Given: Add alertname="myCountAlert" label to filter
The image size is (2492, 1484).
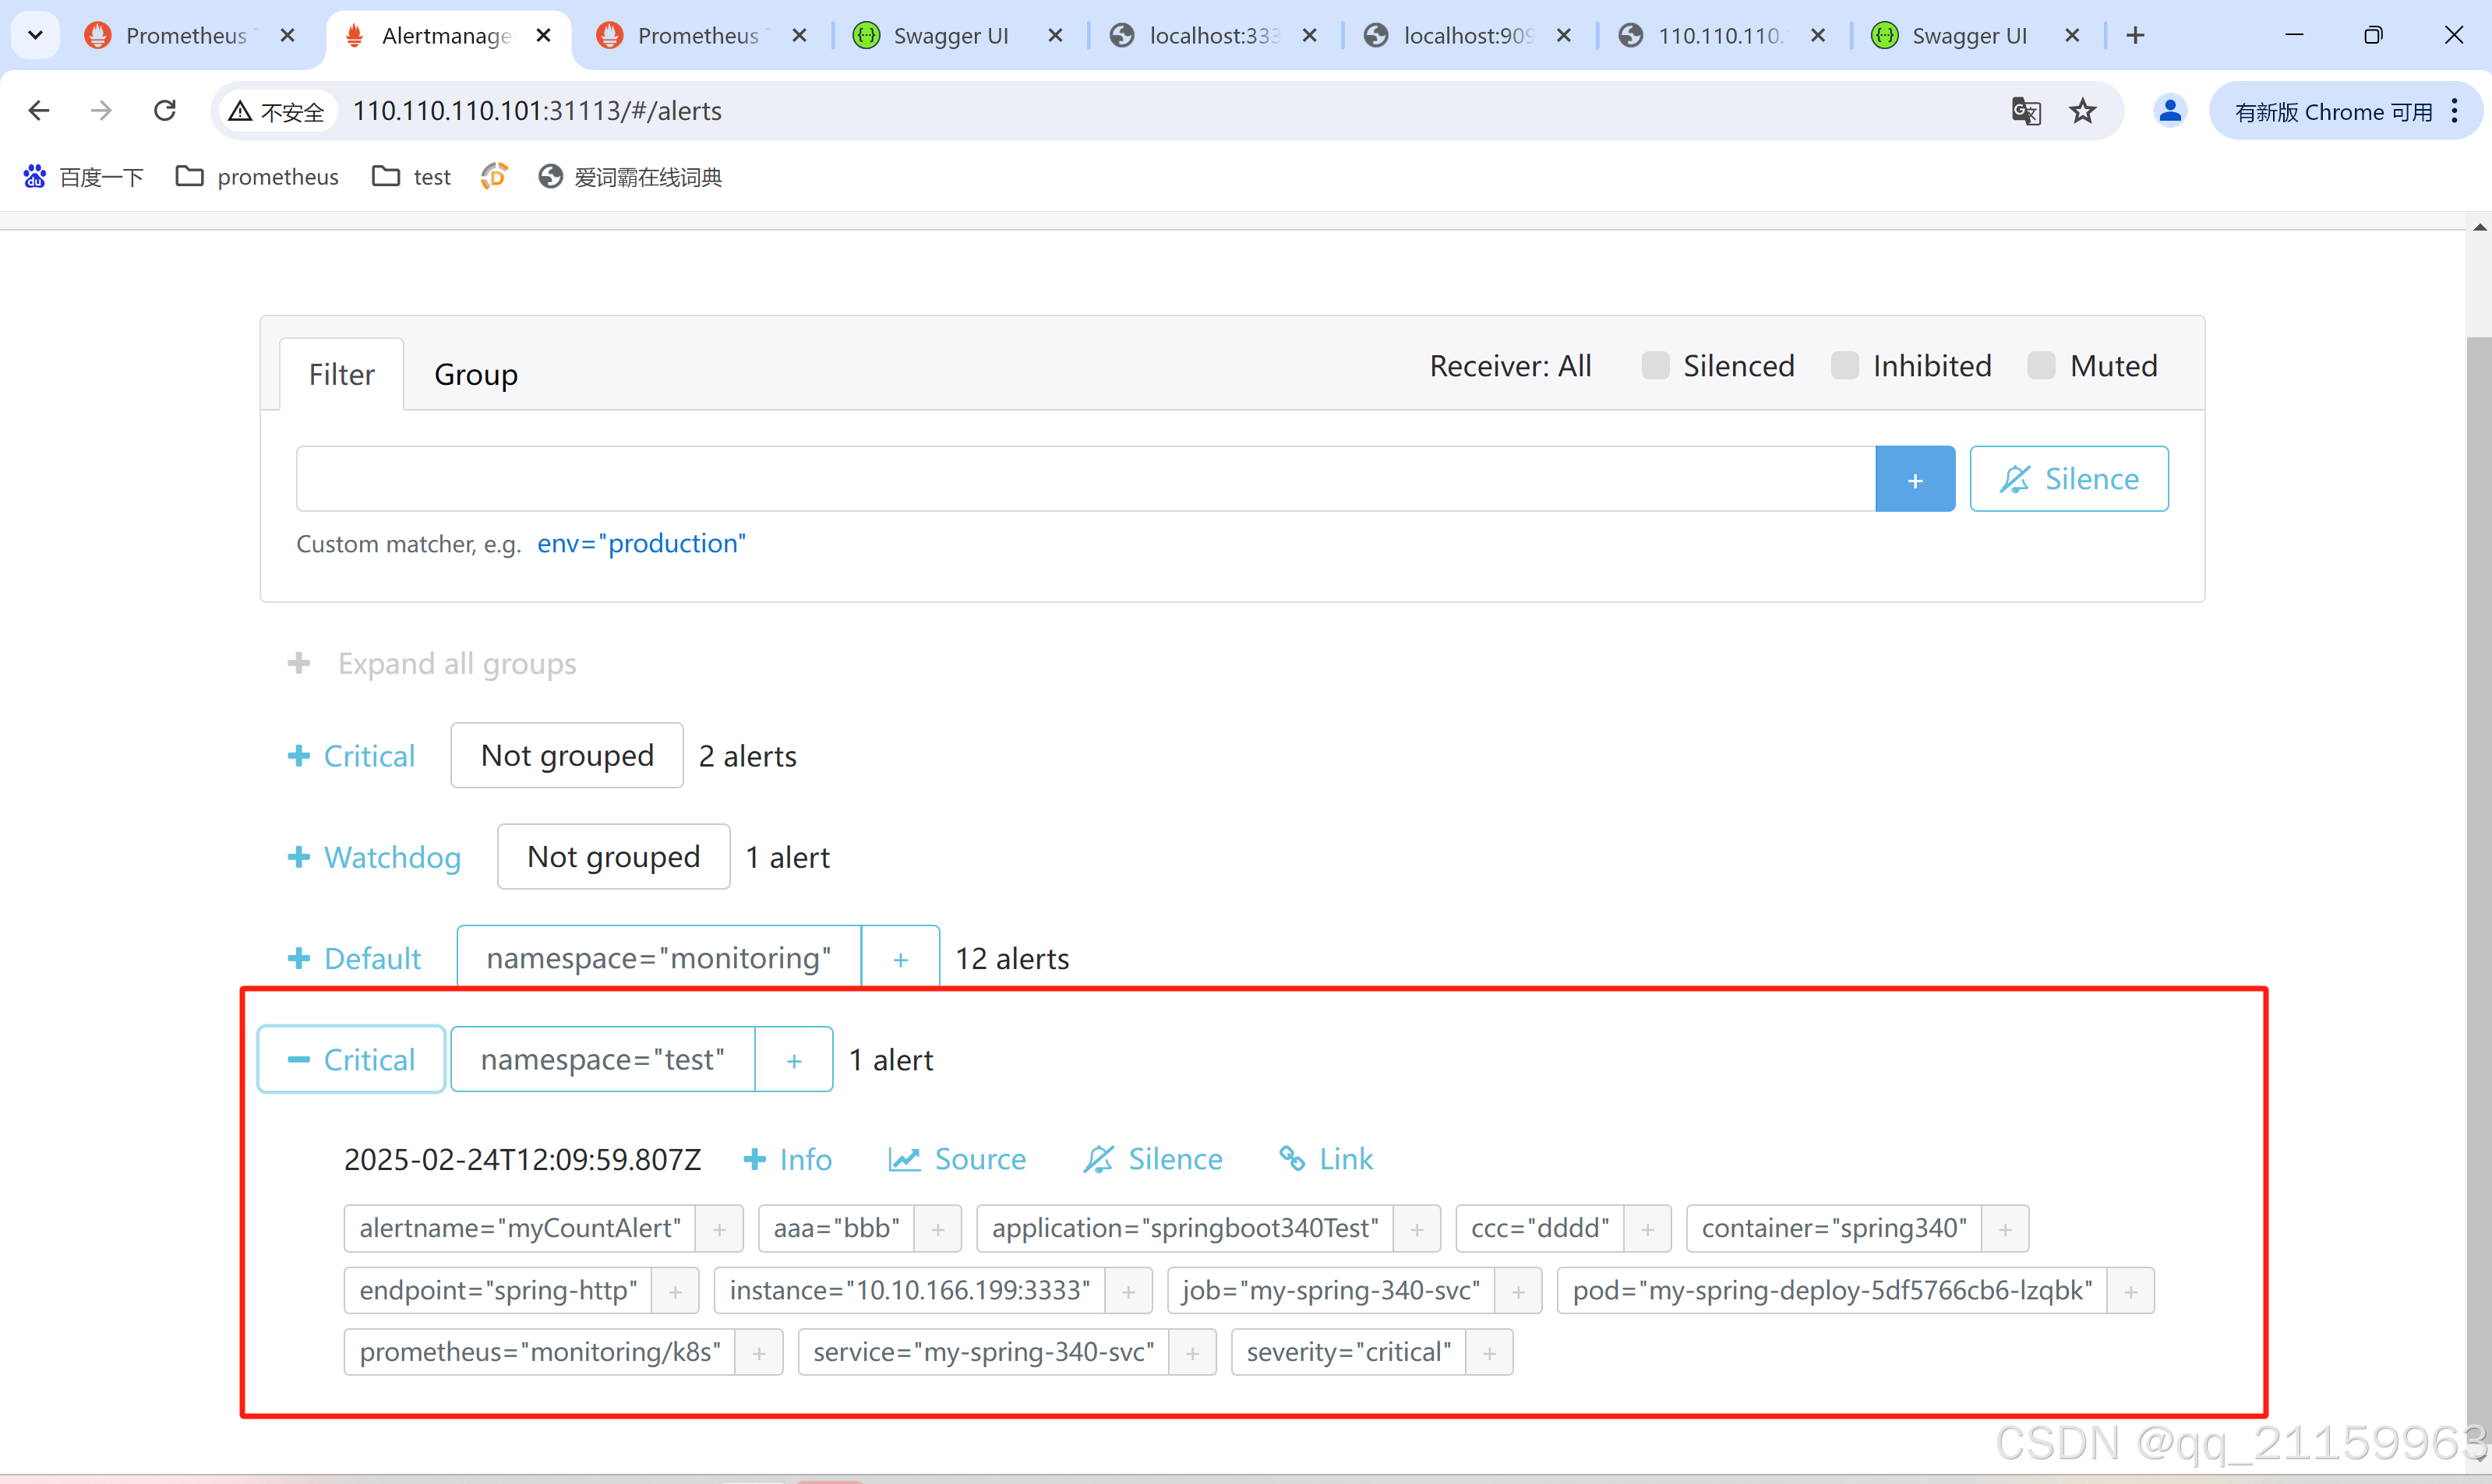Looking at the screenshot, I should tap(719, 1229).
